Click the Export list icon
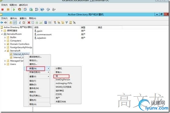Image resolution: width=170 pixels, height=113 pixels. 41,22
